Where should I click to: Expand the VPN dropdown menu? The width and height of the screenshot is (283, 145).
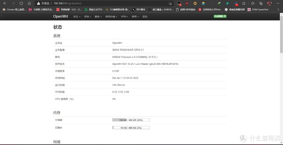[x=124, y=17]
